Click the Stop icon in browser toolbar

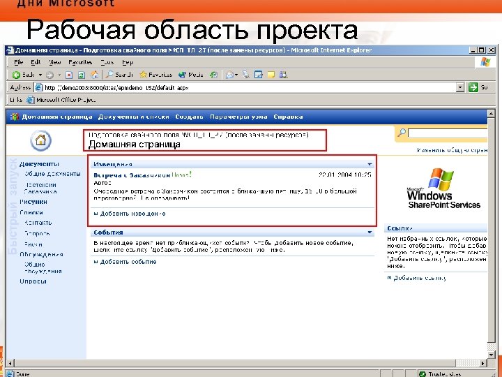(x=69, y=75)
